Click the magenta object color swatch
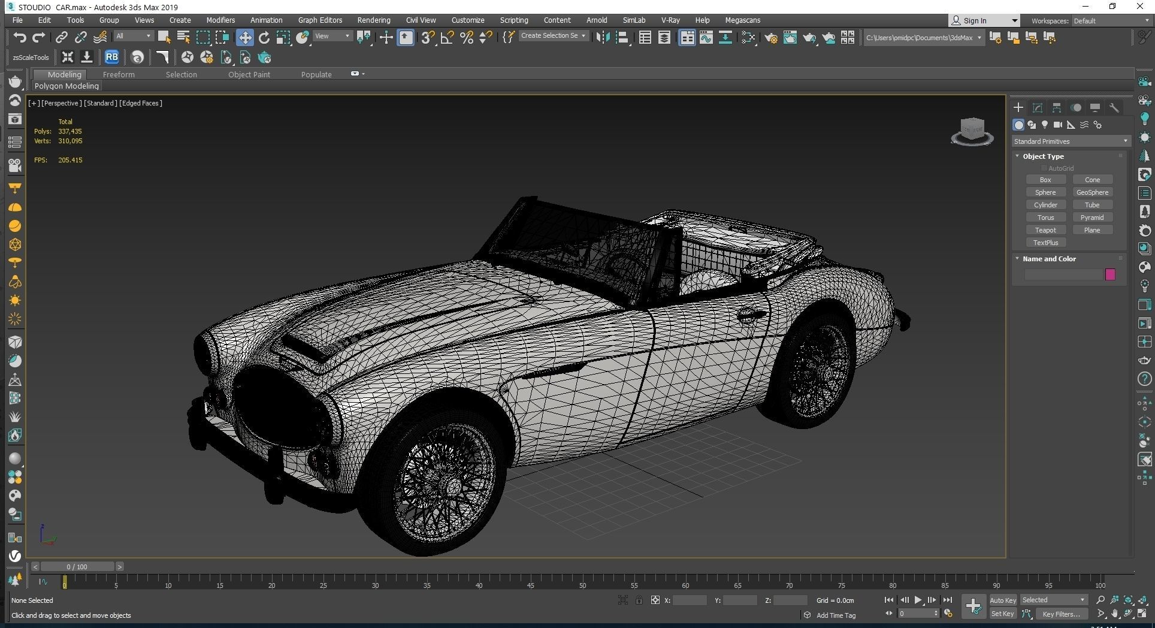The height and width of the screenshot is (628, 1155). (1110, 274)
